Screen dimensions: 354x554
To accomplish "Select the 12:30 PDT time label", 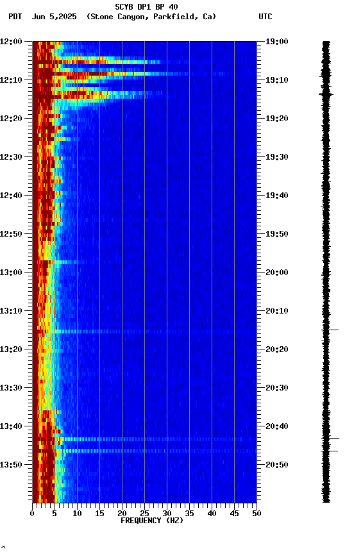I will [11, 157].
